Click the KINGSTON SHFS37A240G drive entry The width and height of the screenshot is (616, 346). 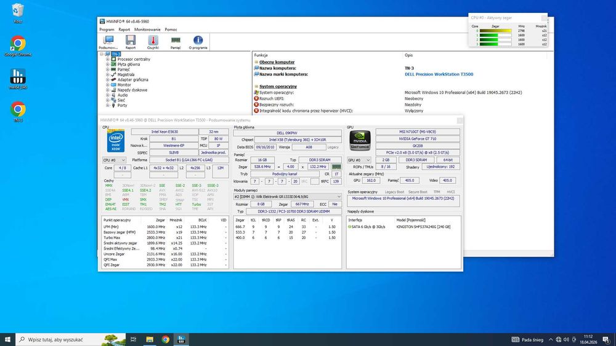(423, 227)
